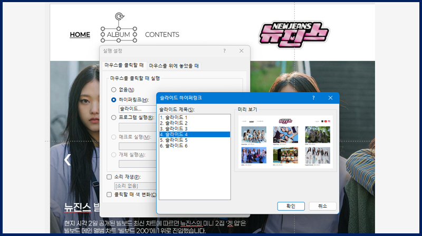
Task: Click the rotation handle above ALBUM
Action: tap(119, 16)
